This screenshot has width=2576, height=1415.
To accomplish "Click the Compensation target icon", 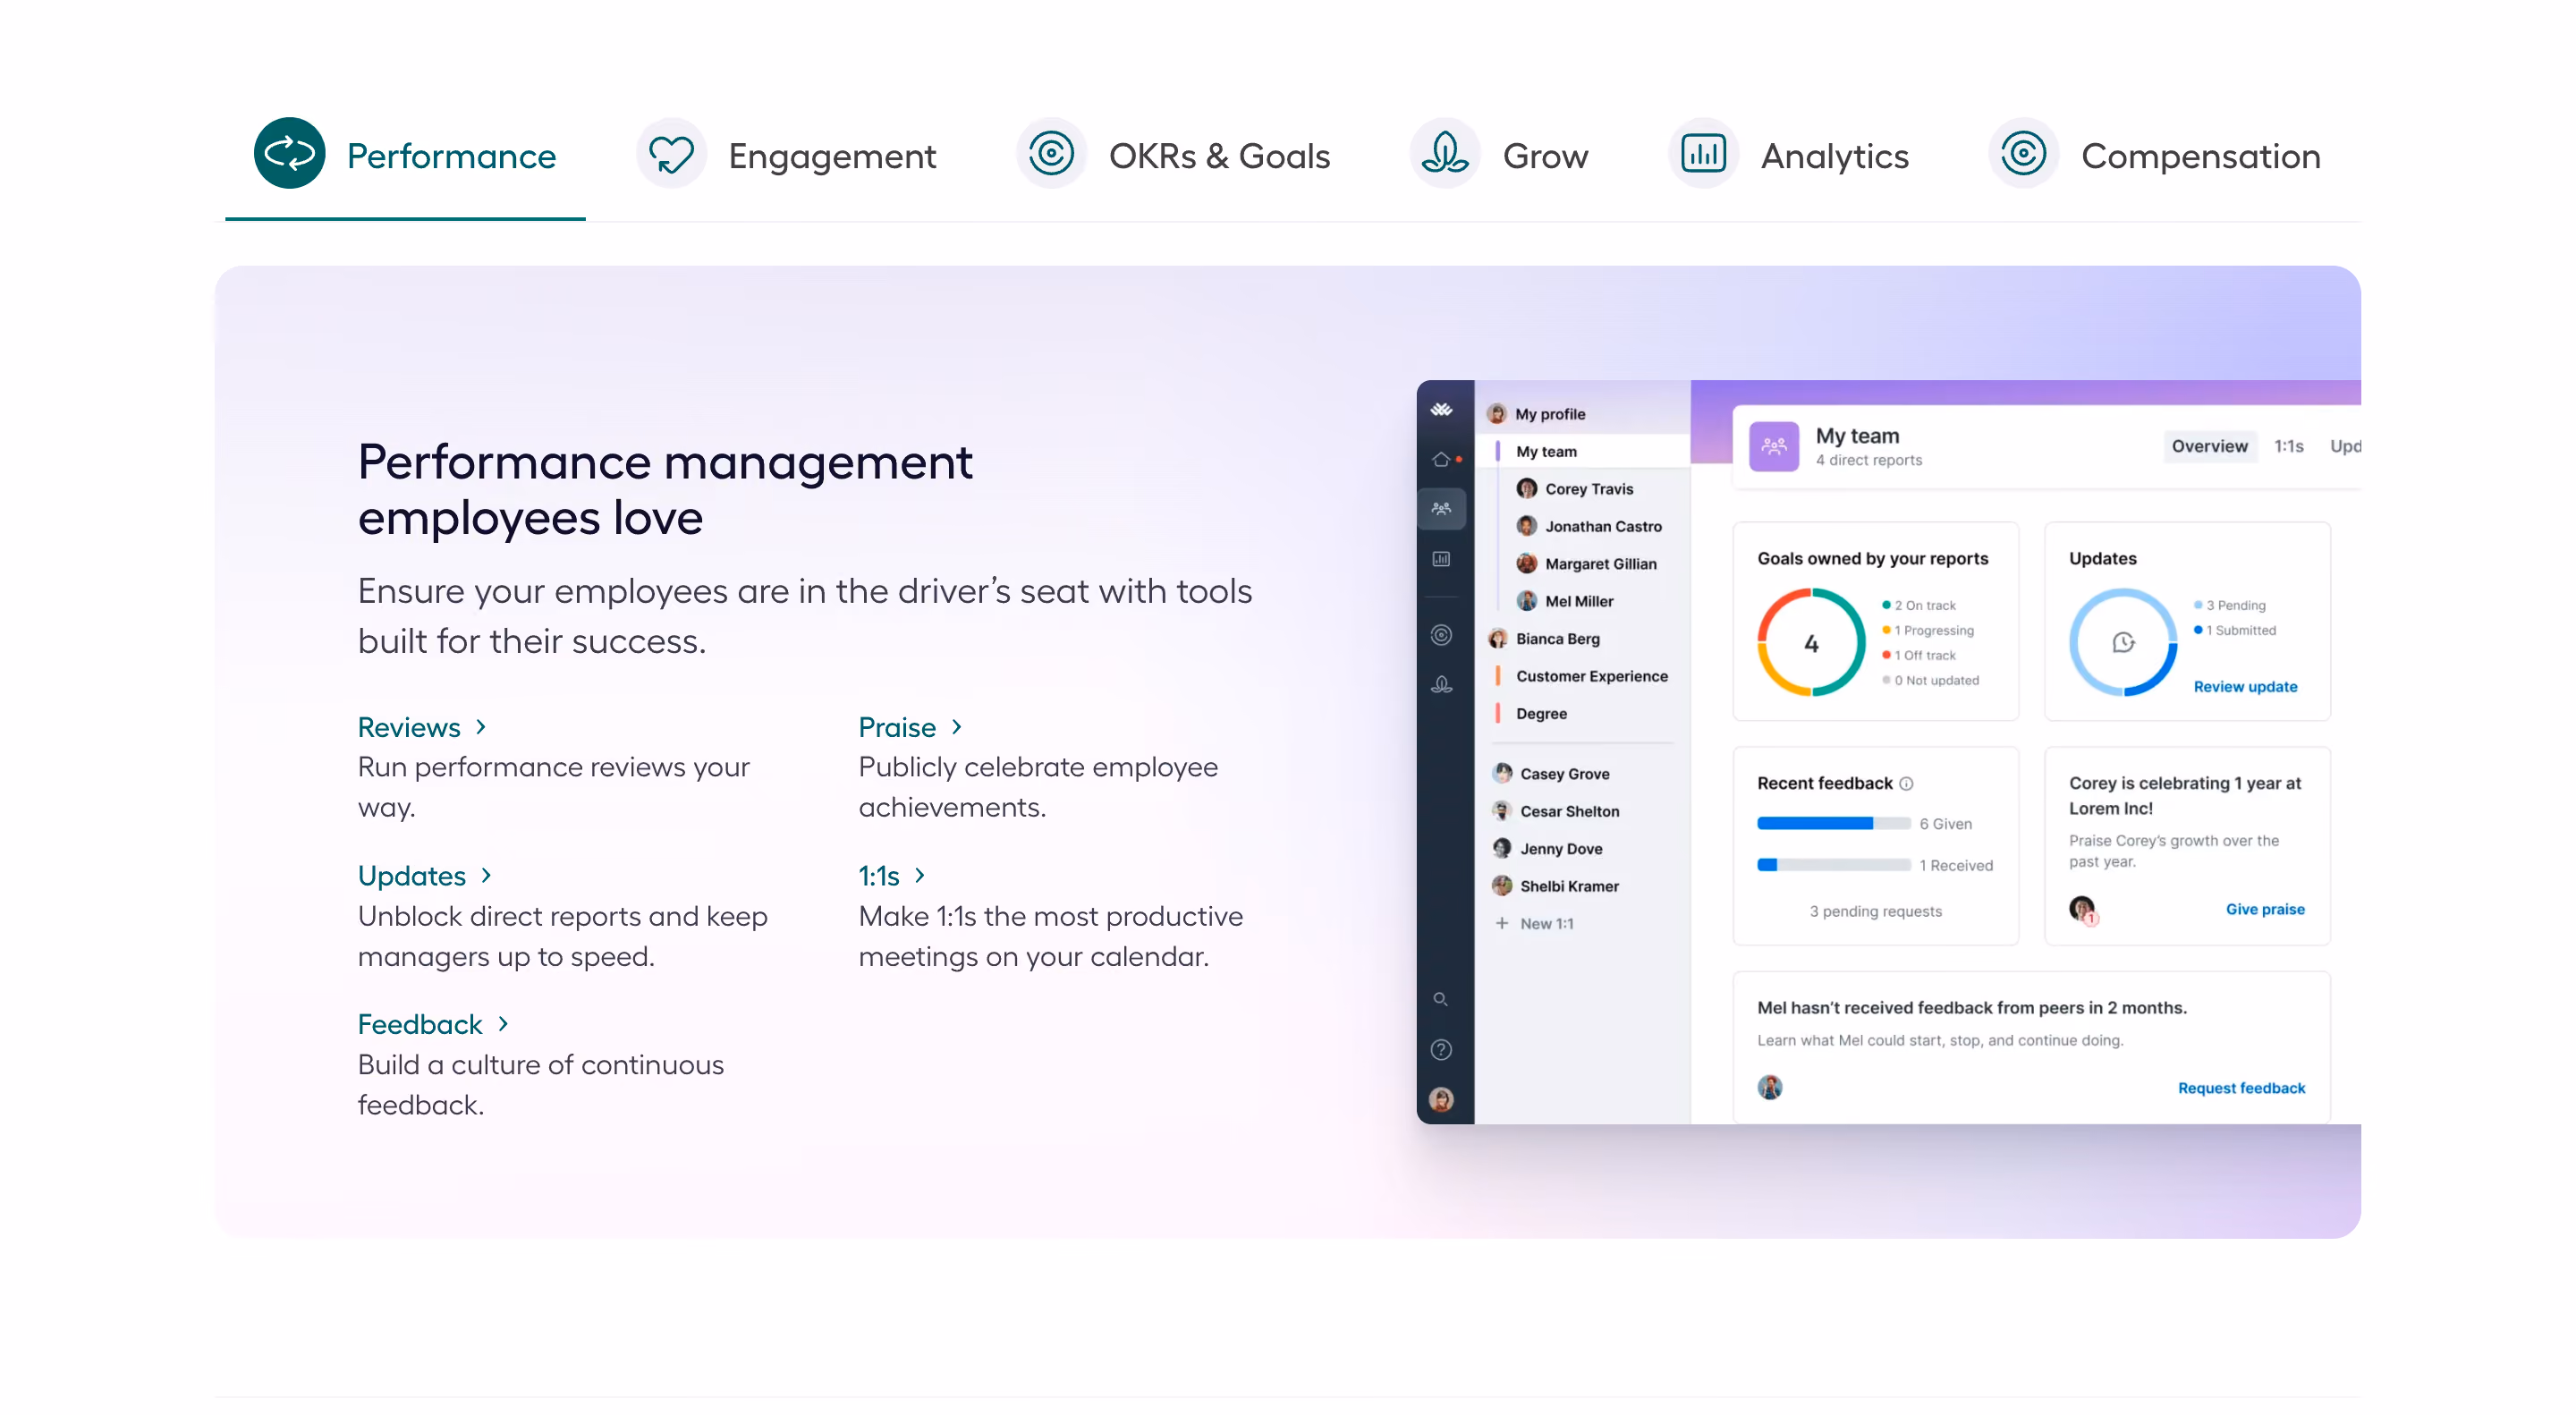I will point(2023,154).
